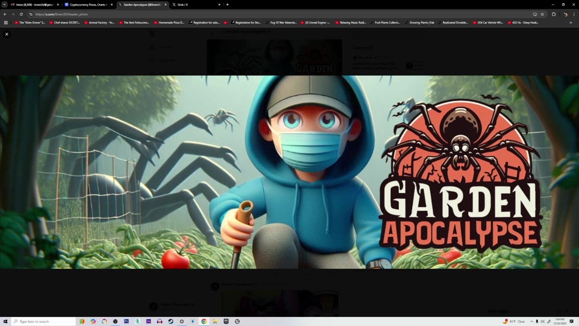Close the header photo overlay with the X
Image resolution: width=579 pixels, height=326 pixels.
click(6, 34)
